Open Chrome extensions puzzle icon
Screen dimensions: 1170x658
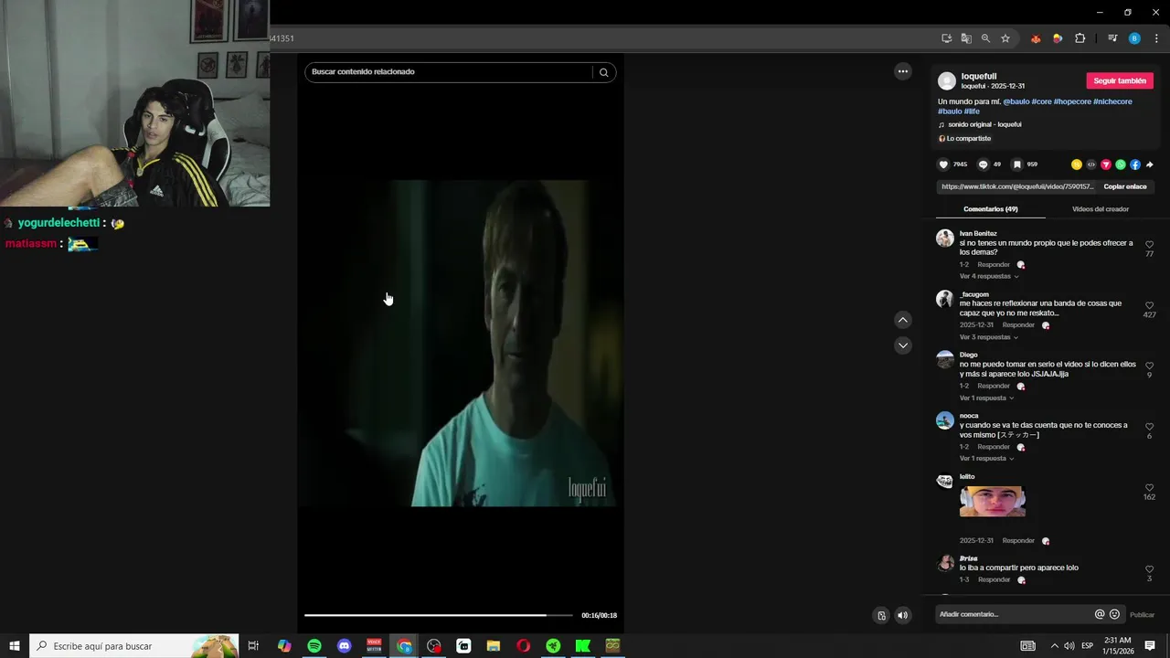1080,38
